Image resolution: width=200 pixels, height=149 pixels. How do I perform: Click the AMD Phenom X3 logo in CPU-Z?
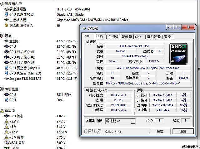tap(178, 54)
